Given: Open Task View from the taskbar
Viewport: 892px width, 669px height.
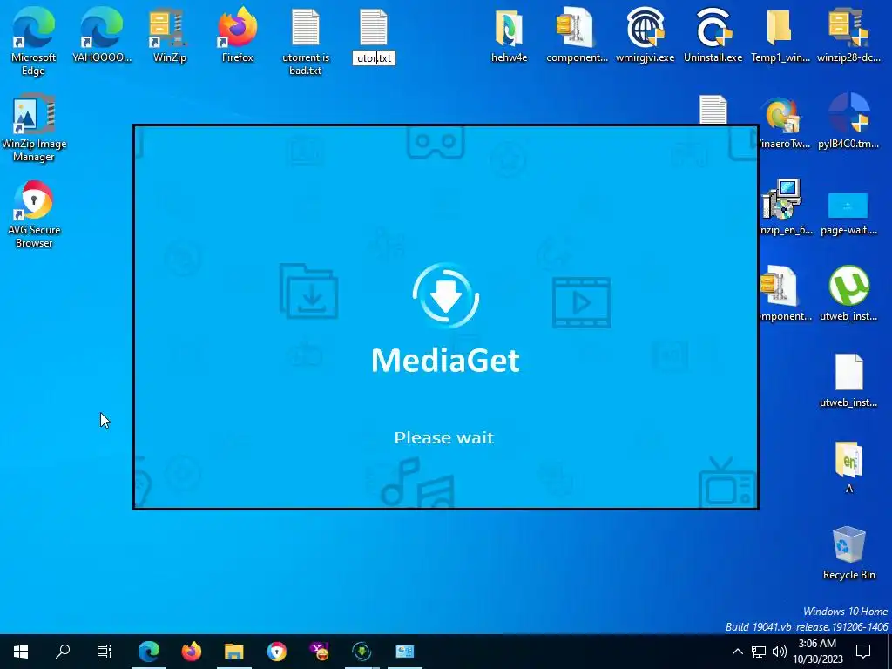Looking at the screenshot, I should 105,652.
